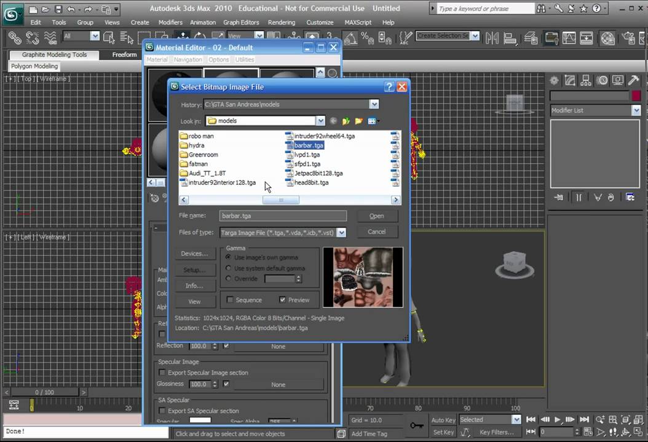648x442 pixels.
Task: Select Use system default gamma radio
Action: tap(228, 268)
